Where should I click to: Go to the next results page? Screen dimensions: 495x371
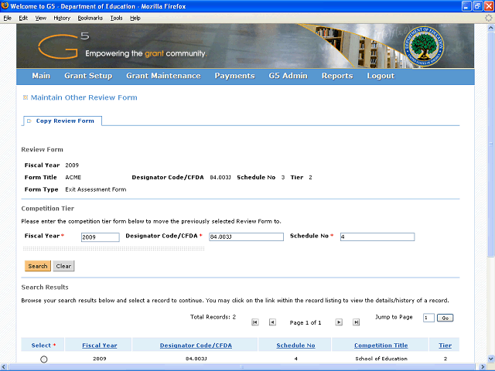coord(338,322)
